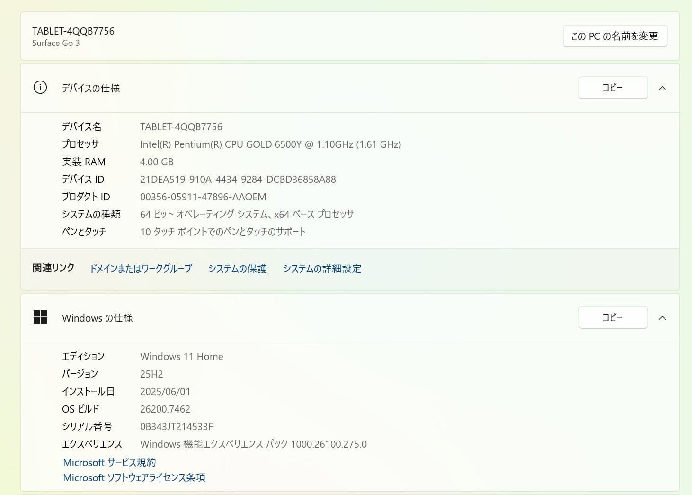Image resolution: width=692 pixels, height=495 pixels.
Task: Click the OS build value 26200.7462
Action: pyautogui.click(x=165, y=409)
